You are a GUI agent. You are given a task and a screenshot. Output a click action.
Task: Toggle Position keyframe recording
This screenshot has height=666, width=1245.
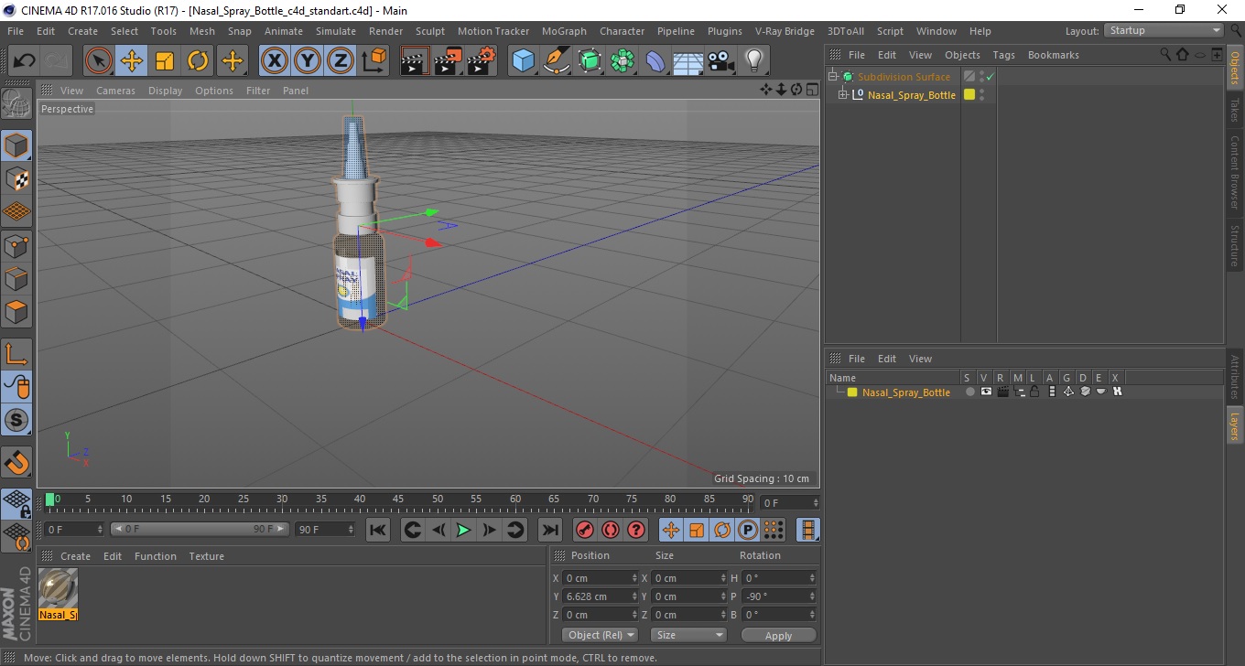pos(671,530)
